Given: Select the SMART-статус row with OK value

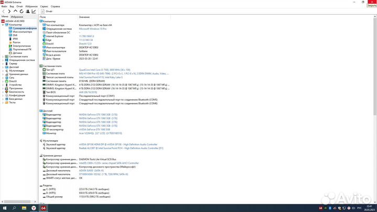Looking at the screenshot, I should pos(105,178).
